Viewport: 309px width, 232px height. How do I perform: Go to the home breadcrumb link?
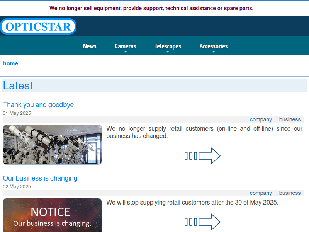pos(10,63)
